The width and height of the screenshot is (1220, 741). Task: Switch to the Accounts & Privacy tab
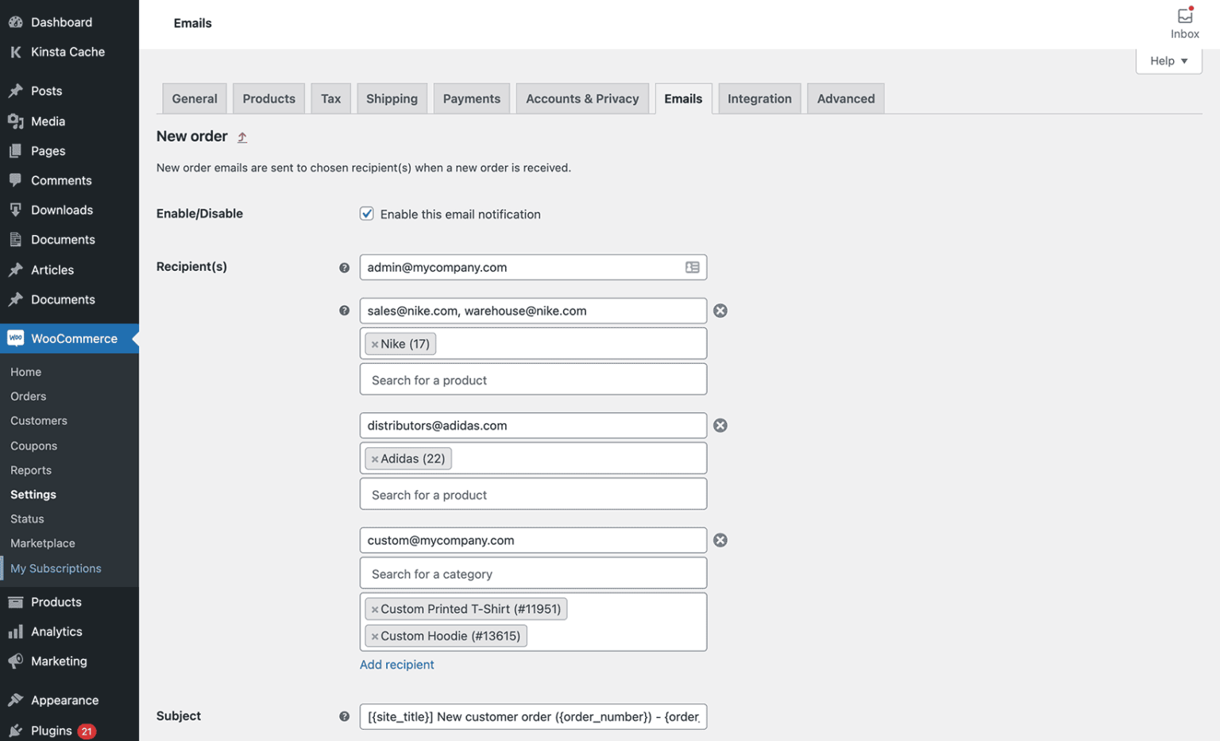click(582, 98)
